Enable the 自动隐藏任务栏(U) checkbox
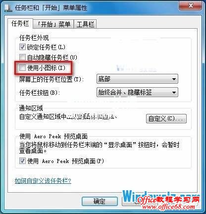This screenshot has height=214, width=206. 22,57
